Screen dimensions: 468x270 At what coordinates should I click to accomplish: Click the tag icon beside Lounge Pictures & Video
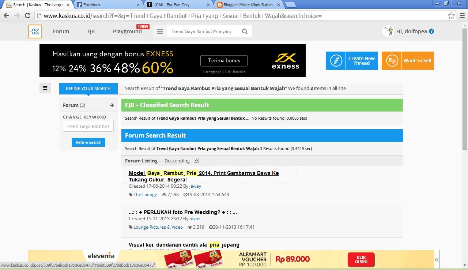click(x=131, y=227)
